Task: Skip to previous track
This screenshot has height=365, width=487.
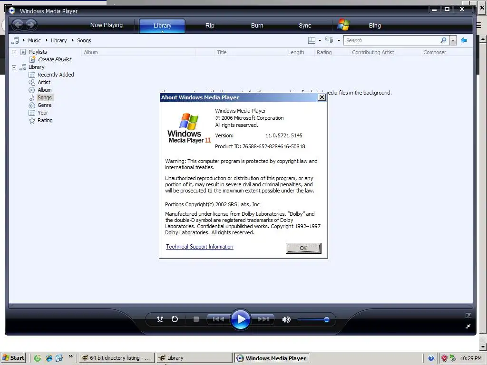Action: point(218,319)
